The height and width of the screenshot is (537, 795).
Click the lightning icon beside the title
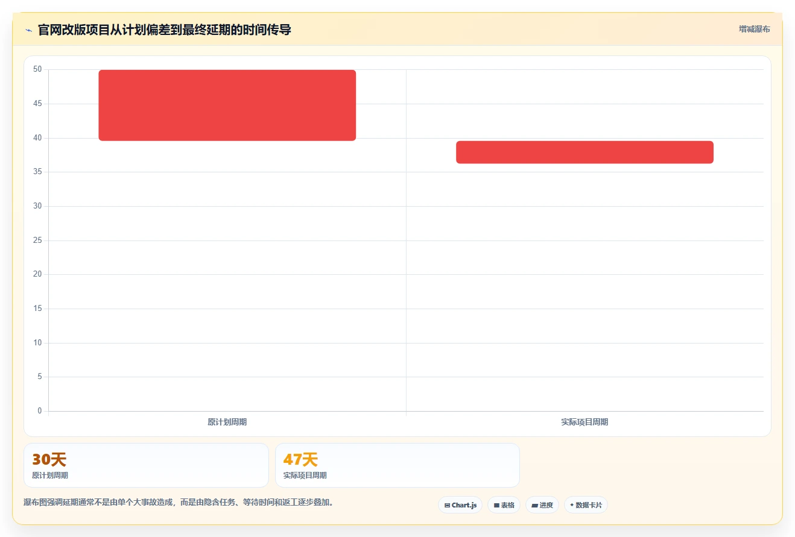pyautogui.click(x=28, y=30)
